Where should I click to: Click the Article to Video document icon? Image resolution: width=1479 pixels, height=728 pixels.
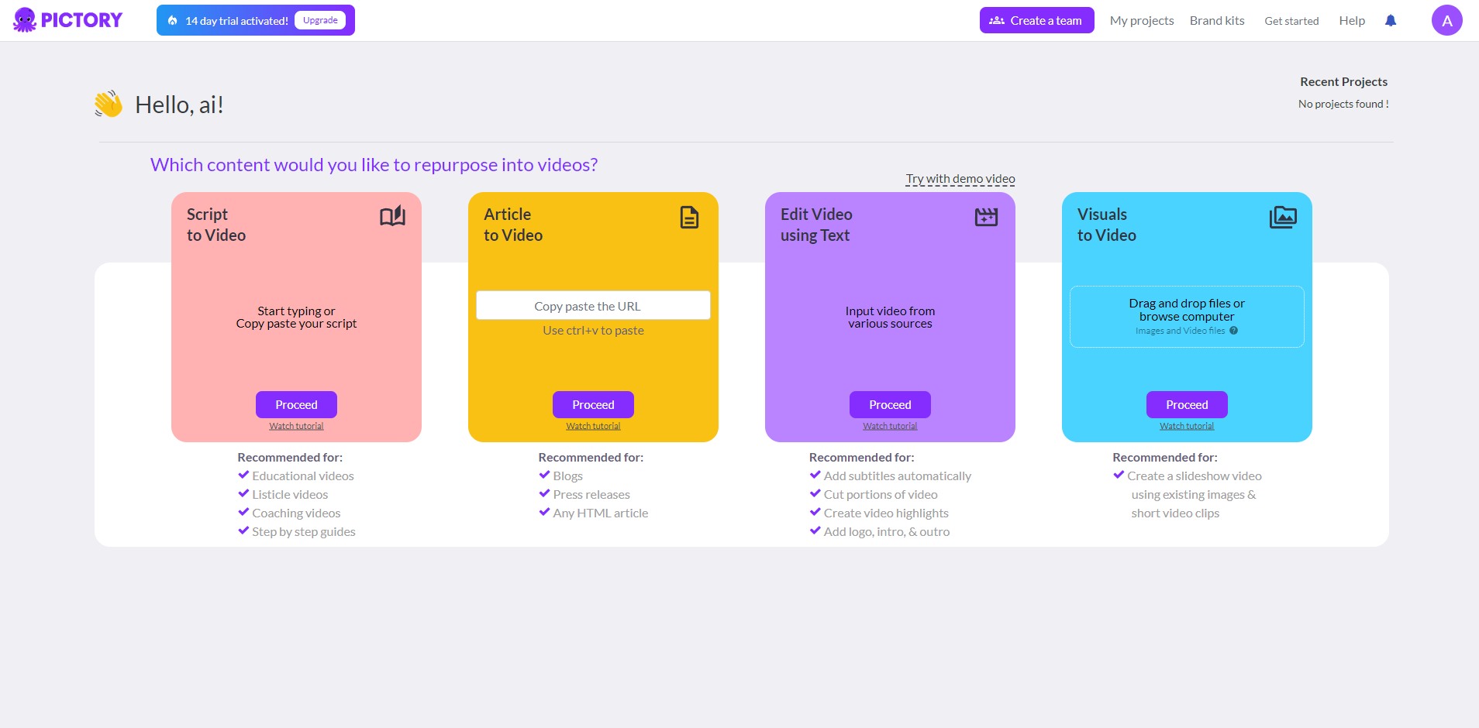click(689, 218)
